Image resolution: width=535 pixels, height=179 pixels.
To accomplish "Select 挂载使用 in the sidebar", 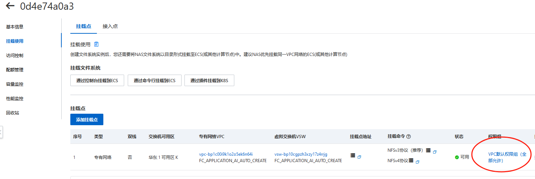I will [x=15, y=41].
